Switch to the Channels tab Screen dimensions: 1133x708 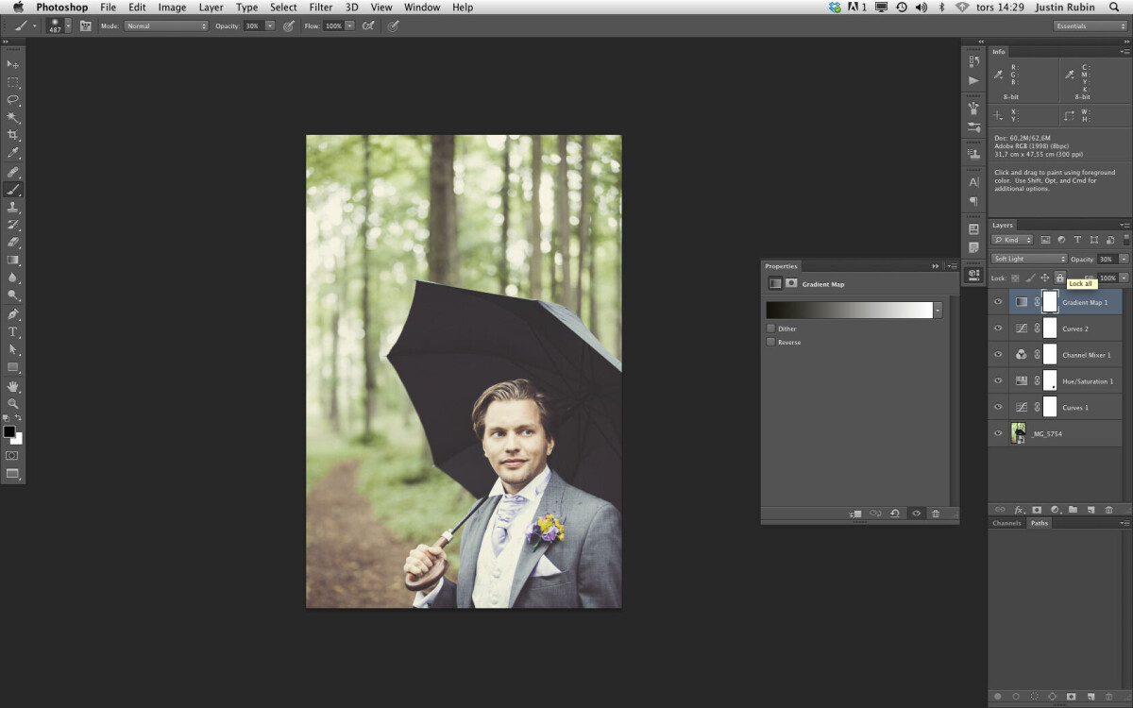(1006, 523)
